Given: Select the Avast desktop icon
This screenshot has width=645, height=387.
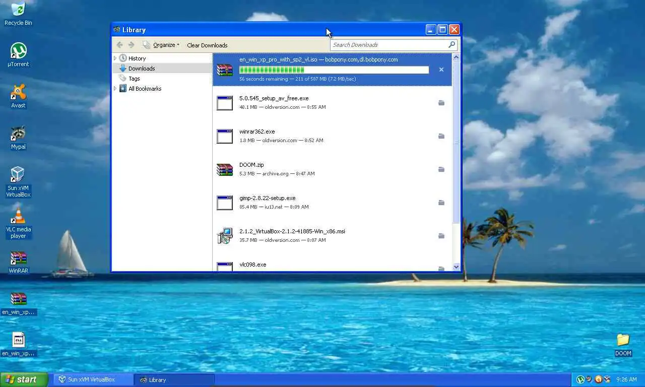Looking at the screenshot, I should pos(18,96).
